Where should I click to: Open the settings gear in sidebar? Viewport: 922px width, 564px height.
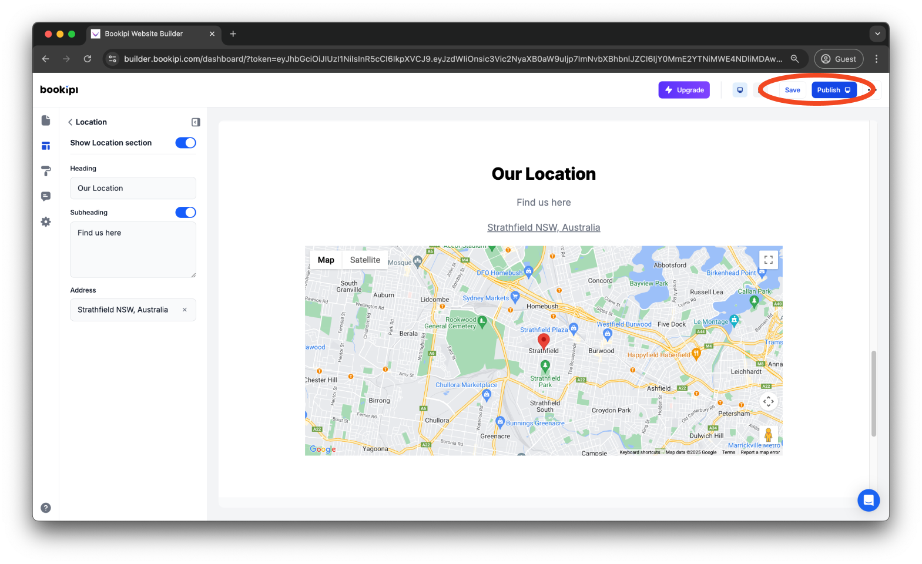tap(46, 221)
